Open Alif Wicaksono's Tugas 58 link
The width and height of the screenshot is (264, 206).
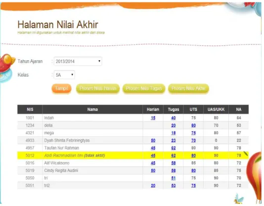(174, 163)
